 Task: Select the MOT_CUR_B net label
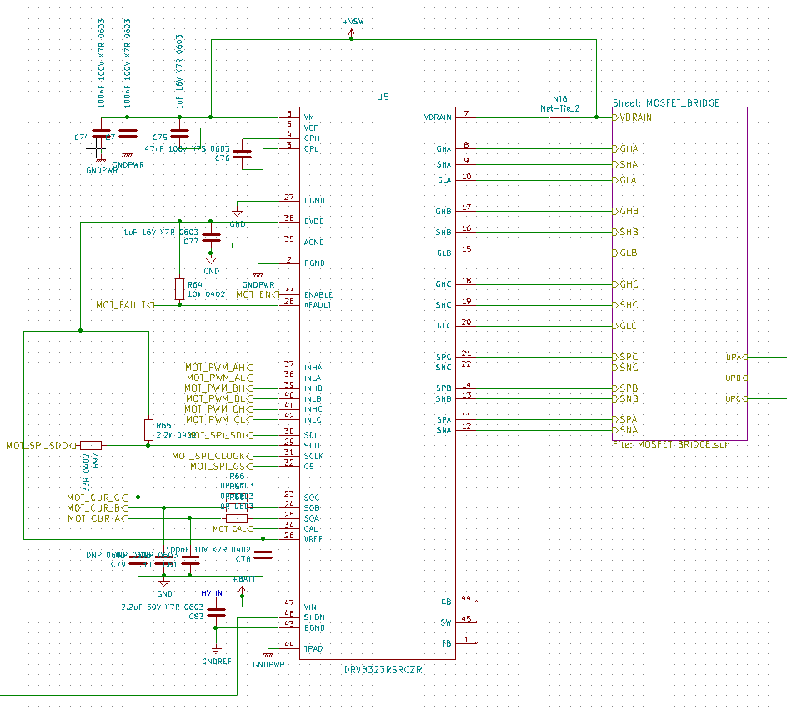[98, 508]
